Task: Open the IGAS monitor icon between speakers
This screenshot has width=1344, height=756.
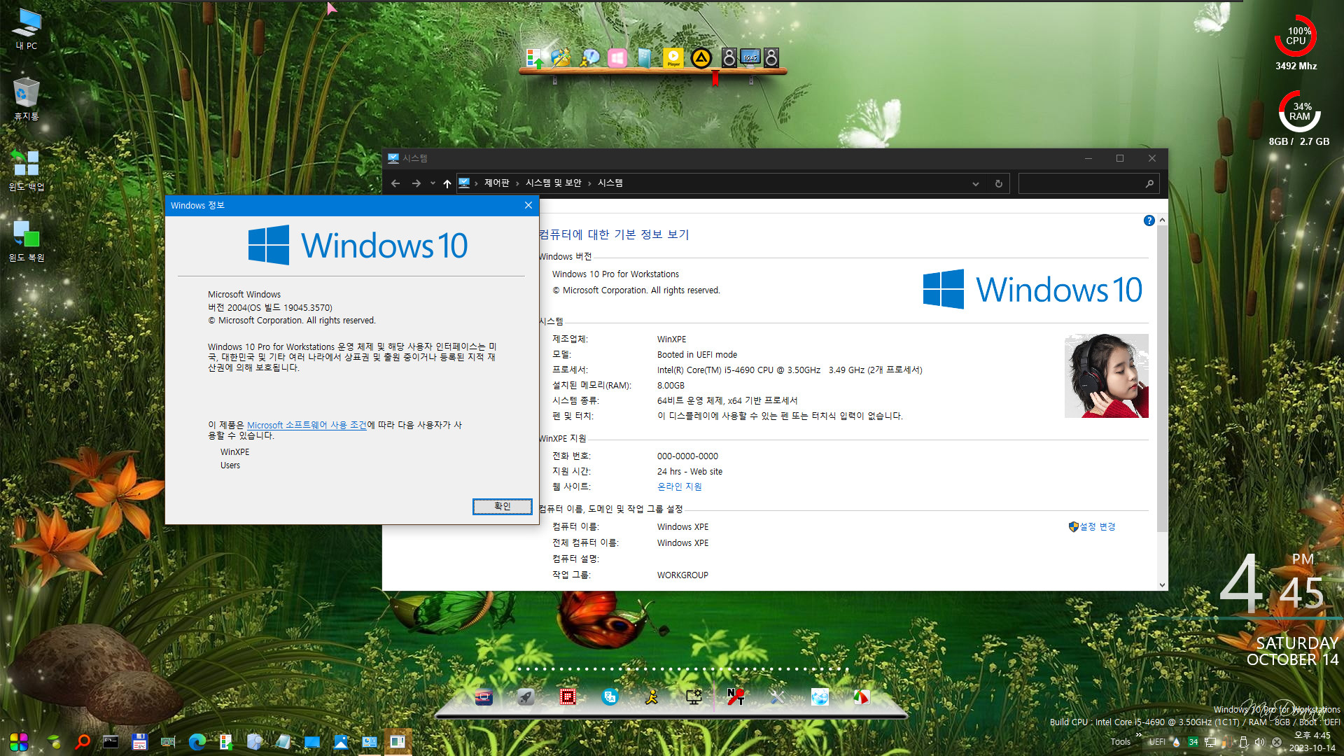Action: [750, 57]
